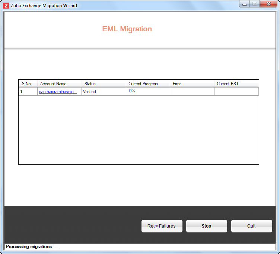This screenshot has width=280, height=254.
Task: Select the serial number 1 cell
Action: tap(28, 92)
